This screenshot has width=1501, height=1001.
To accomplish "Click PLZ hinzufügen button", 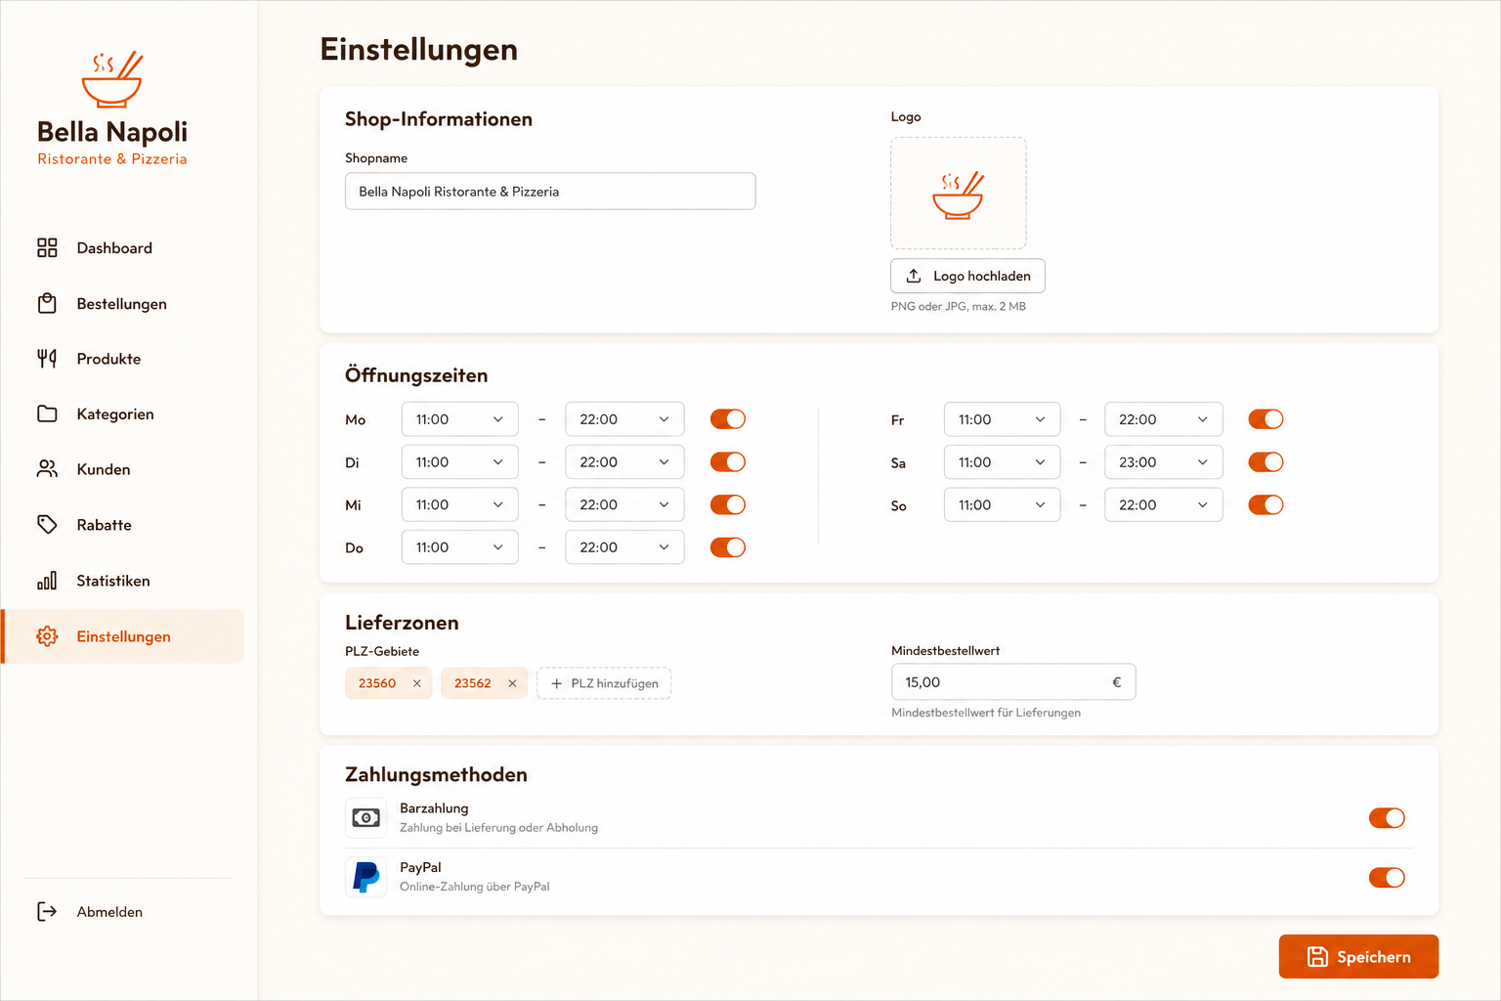I will pyautogui.click(x=604, y=683).
